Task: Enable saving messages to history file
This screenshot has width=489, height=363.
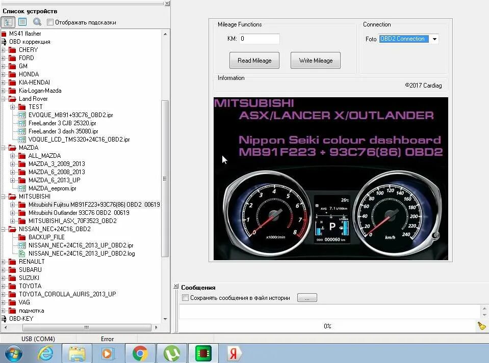Action: [185, 298]
